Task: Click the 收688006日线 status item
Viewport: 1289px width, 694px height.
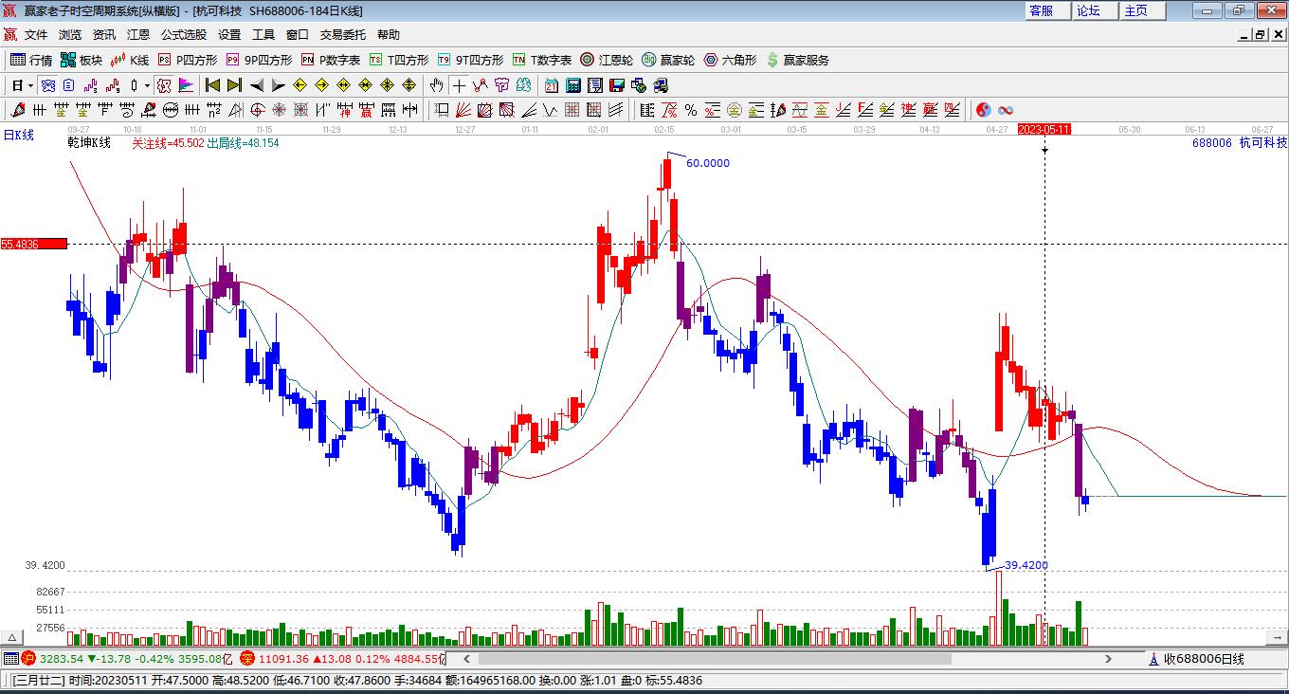Action: pos(1196,659)
